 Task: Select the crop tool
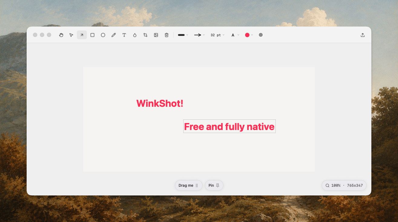pos(145,35)
